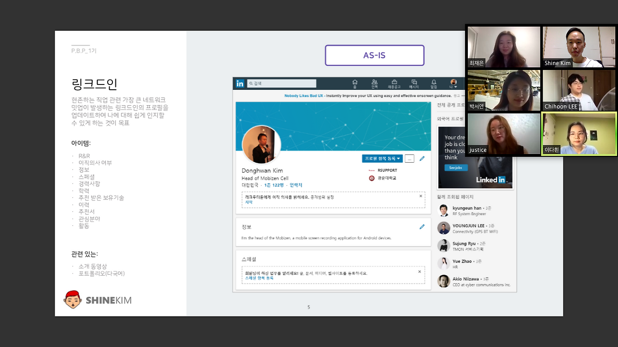
Task: Click the See jobs button in the ad
Action: point(456,167)
